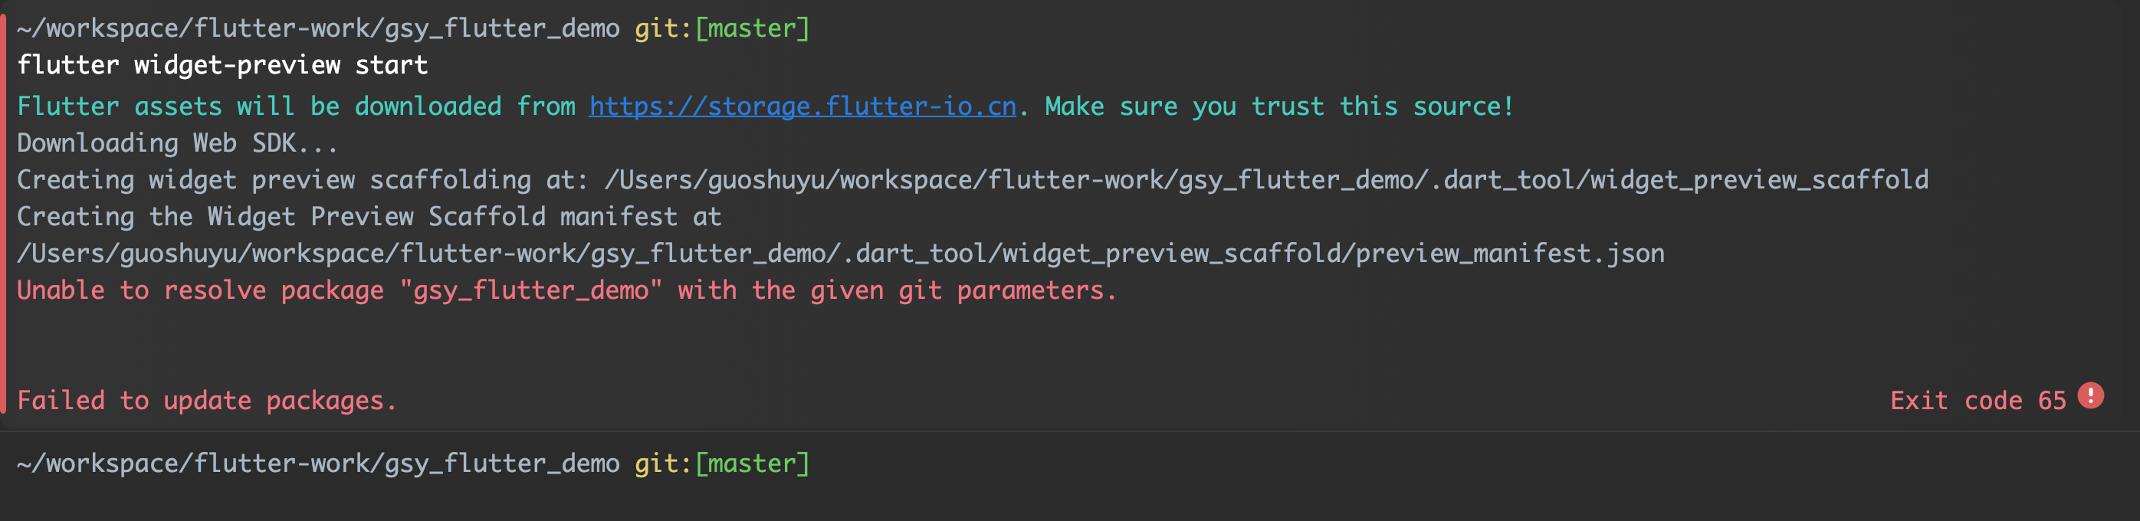The height and width of the screenshot is (521, 2140).
Task: Click the "Failed to update packages." message
Action: 207,401
